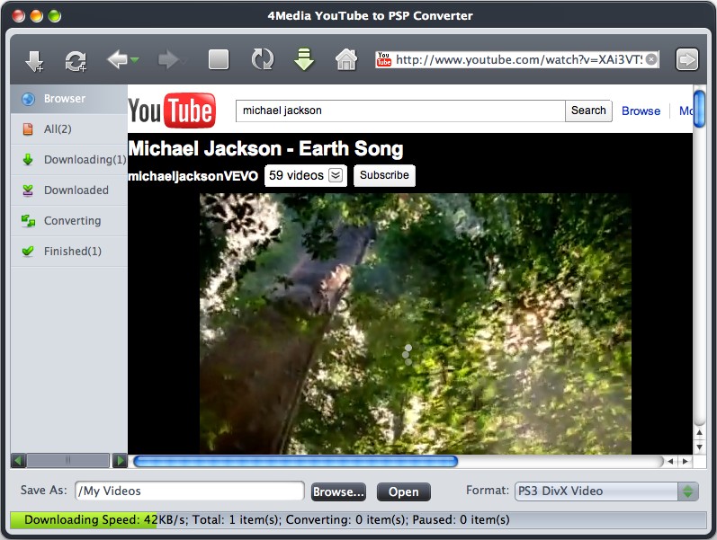
Task: Click the go arrow beside address bar
Action: [686, 59]
